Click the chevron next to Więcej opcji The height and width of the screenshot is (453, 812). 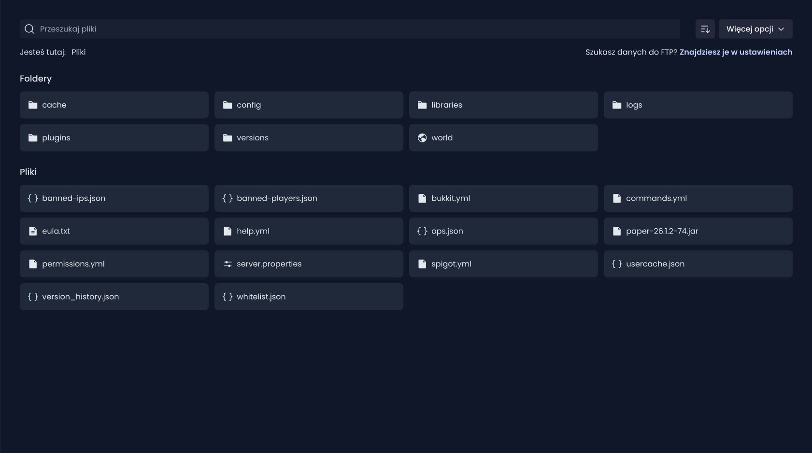click(781, 29)
